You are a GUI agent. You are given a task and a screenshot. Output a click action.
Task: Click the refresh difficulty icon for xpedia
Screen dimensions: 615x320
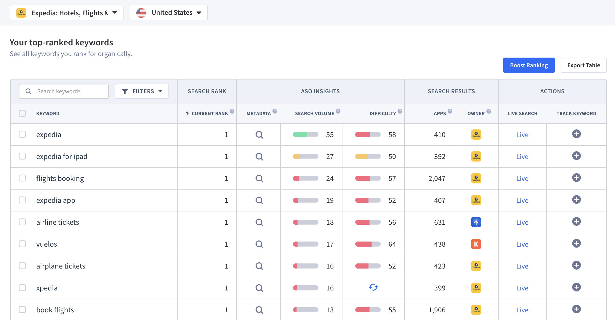(x=373, y=287)
